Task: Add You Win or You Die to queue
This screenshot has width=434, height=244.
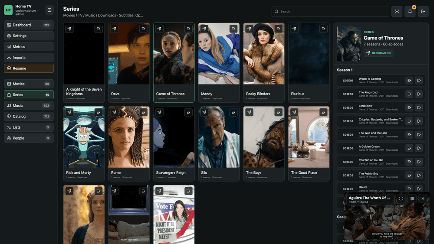Action: pyautogui.click(x=409, y=162)
